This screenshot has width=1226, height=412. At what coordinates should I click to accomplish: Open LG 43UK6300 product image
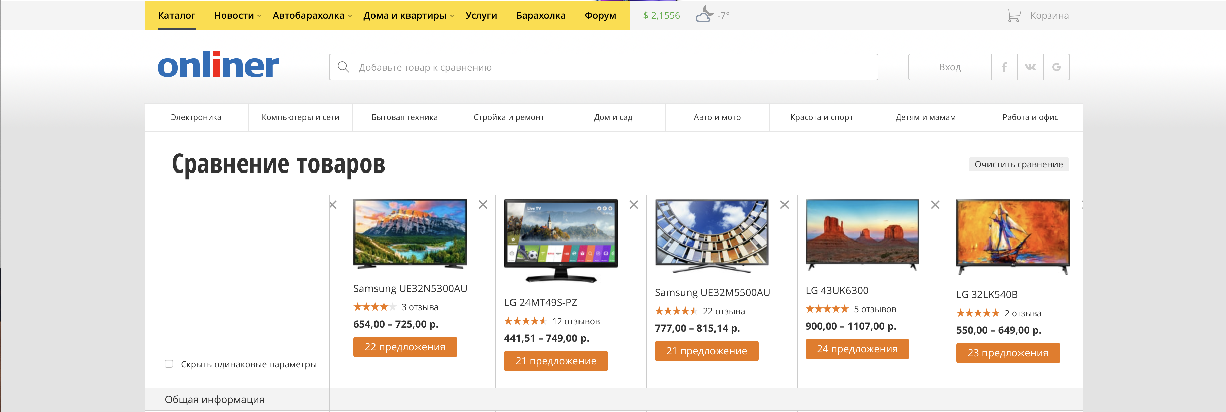pos(862,234)
